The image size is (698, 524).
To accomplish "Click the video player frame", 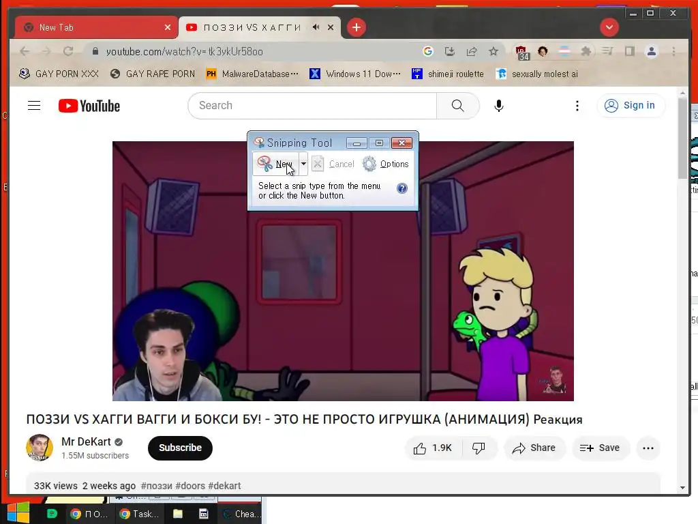I will (x=343, y=271).
